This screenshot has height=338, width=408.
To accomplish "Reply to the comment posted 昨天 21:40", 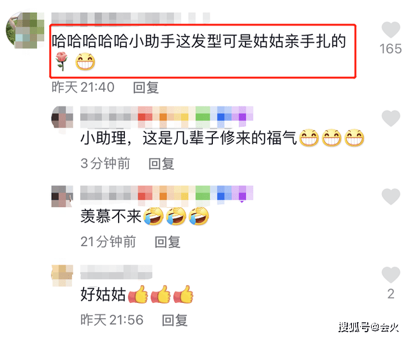I will [x=146, y=87].
